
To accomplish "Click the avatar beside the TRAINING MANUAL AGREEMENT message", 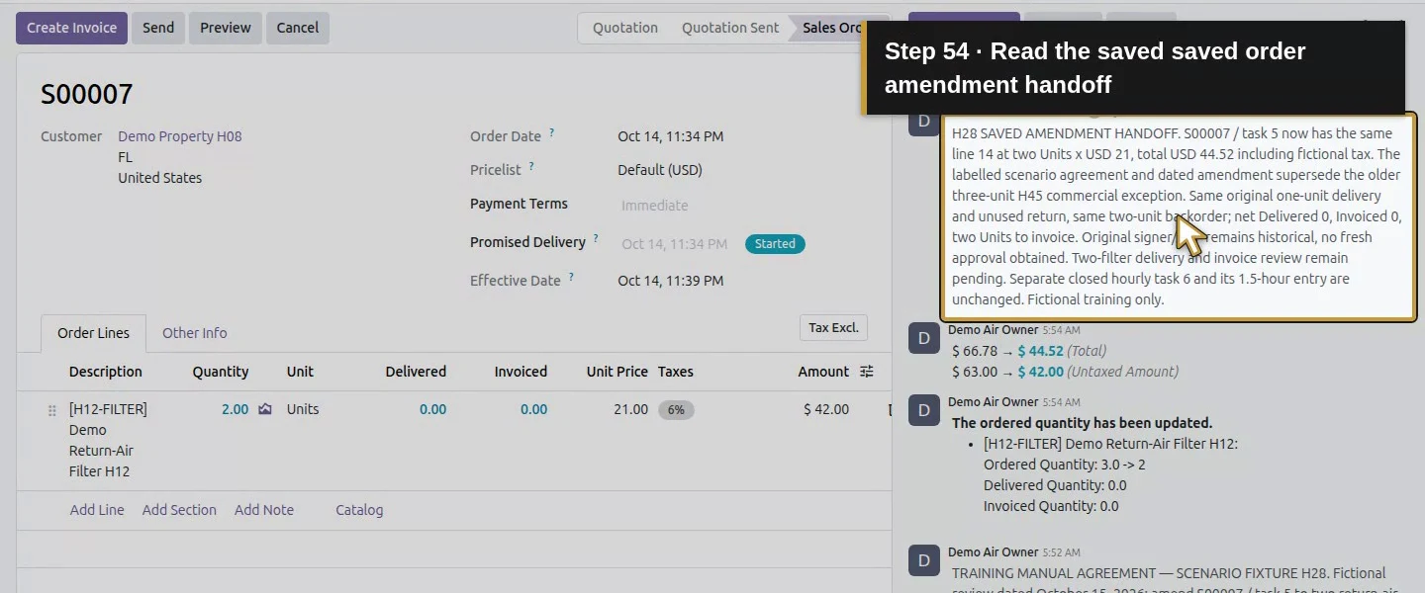I will coord(924,561).
